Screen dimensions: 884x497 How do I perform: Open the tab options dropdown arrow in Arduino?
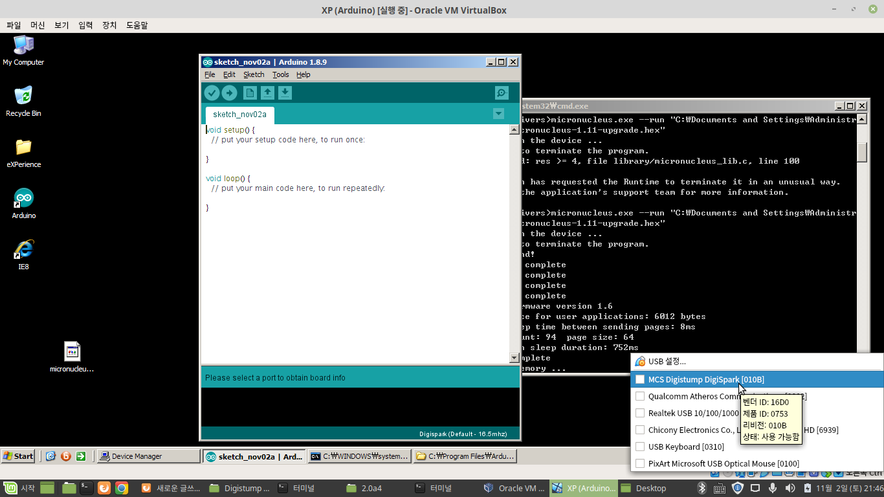click(x=498, y=114)
